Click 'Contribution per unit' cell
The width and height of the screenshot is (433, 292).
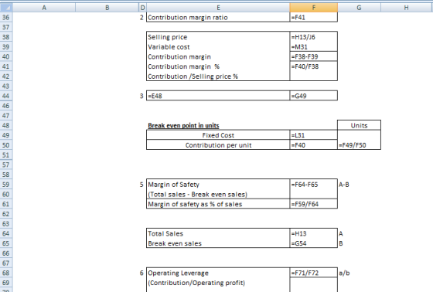218,145
